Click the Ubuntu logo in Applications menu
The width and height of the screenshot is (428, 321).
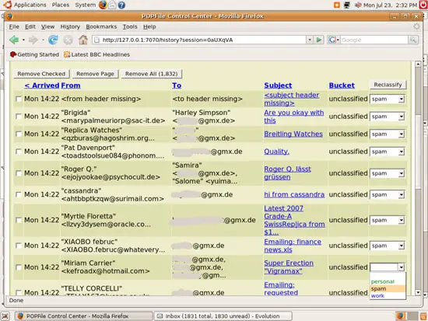pos(9,5)
